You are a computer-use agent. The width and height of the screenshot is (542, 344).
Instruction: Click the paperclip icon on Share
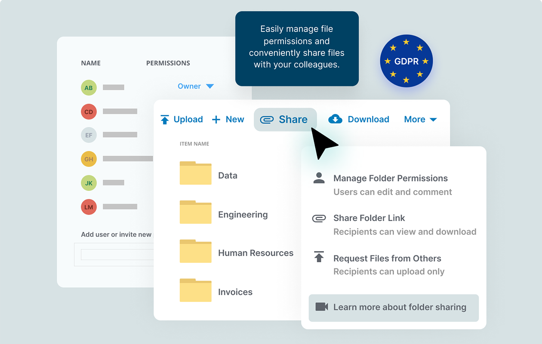[x=267, y=120]
